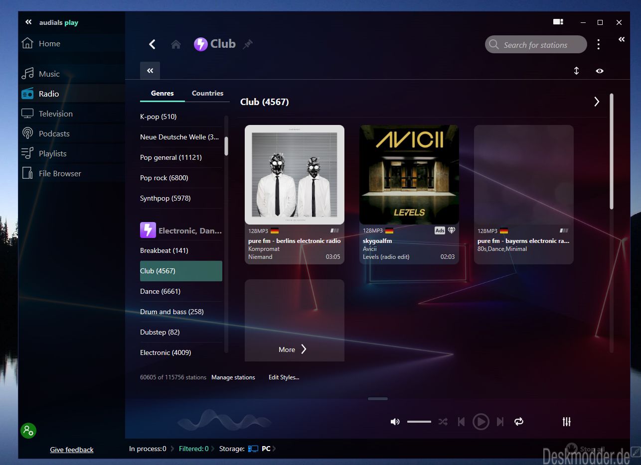Open the Playlists section
Viewport: 641px width, 465px height.
tap(71, 153)
